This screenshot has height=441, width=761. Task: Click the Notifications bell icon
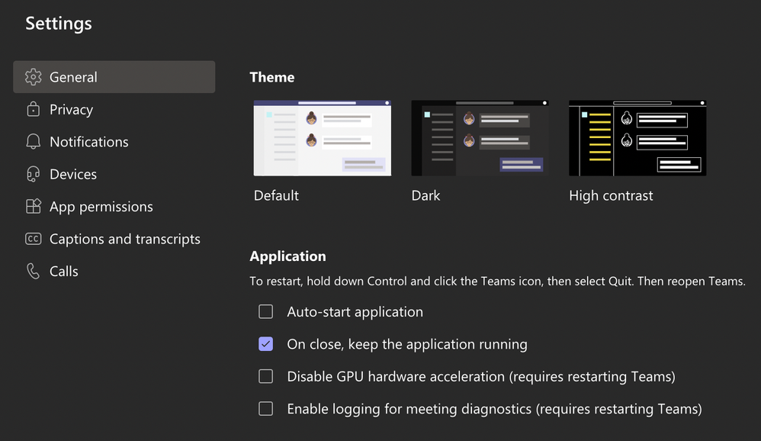[33, 141]
